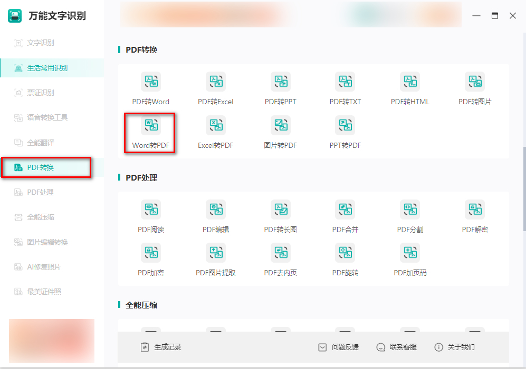The width and height of the screenshot is (526, 369).
Task: Open the PDF转Word conversion tool
Action: (151, 88)
